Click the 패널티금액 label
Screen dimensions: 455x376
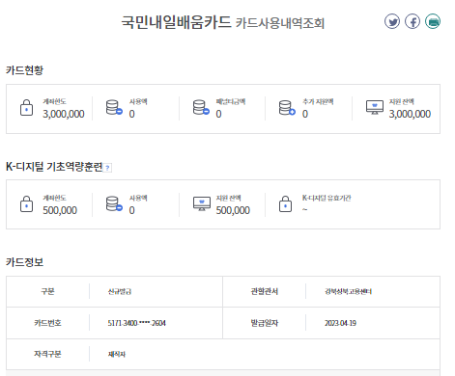click(231, 101)
